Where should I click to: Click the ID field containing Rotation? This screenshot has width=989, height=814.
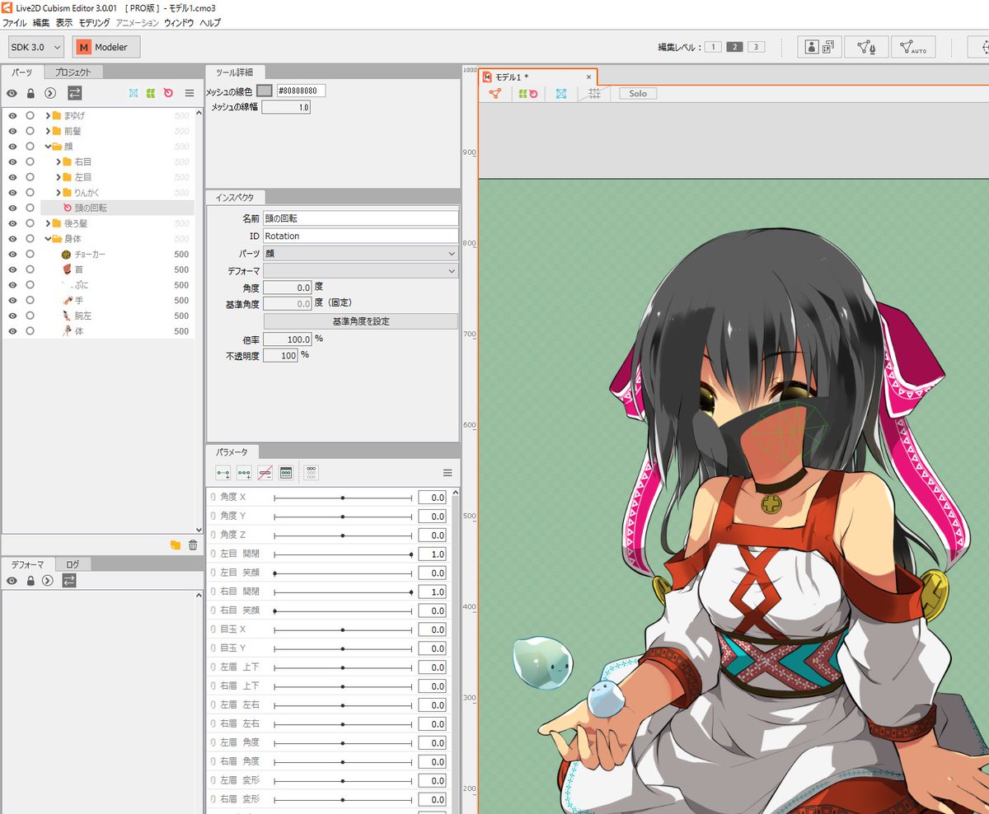360,236
